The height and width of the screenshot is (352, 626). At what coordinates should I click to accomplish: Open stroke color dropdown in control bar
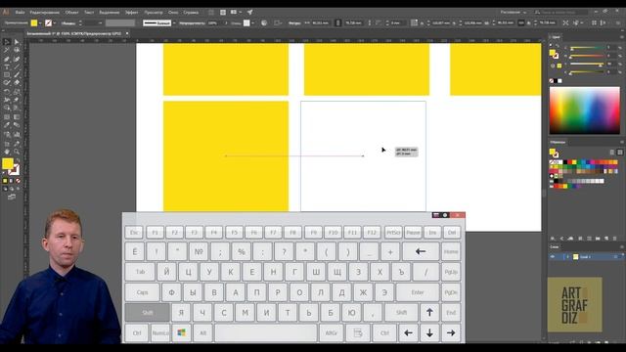[x=55, y=23]
